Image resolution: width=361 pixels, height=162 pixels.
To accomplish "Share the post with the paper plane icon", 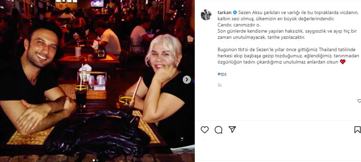I will point(232,129).
